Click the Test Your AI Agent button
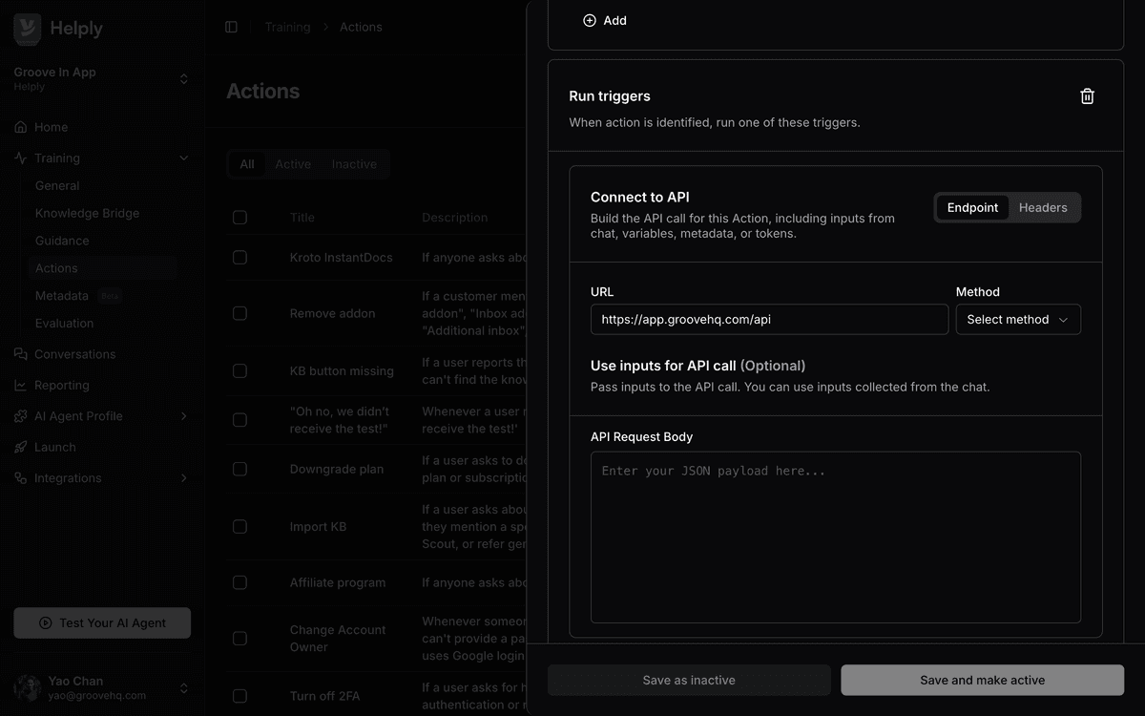 pos(102,622)
